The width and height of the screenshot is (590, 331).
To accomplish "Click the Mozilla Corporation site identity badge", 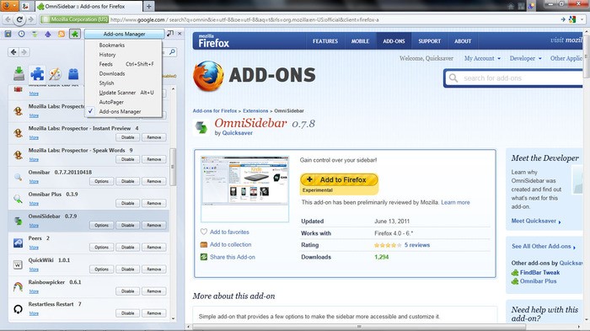I will [75, 19].
